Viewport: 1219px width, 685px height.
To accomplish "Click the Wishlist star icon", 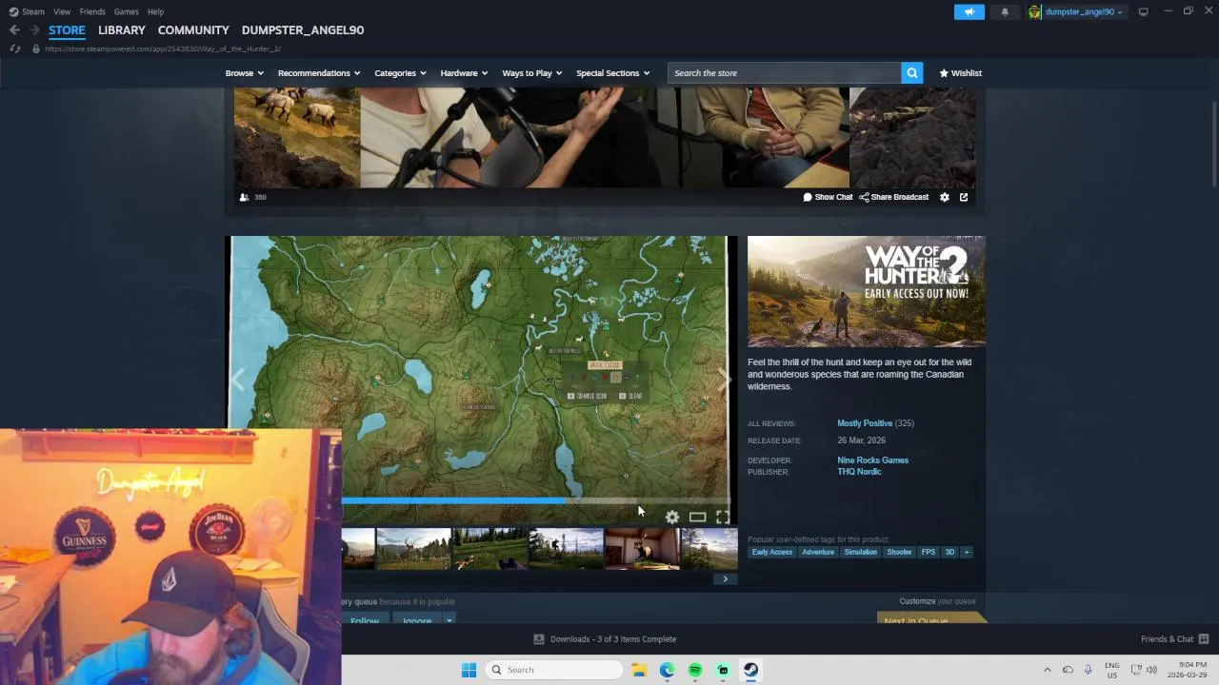I will pos(944,73).
